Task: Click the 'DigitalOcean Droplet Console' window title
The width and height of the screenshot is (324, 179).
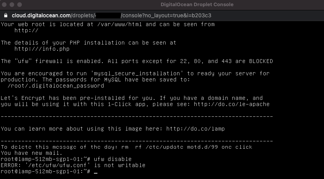Action: 197,5
